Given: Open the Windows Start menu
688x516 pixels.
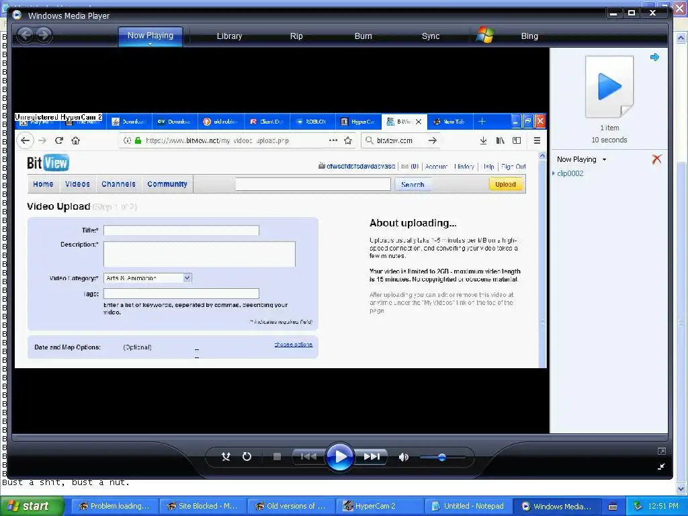Looking at the screenshot, I should [x=32, y=506].
